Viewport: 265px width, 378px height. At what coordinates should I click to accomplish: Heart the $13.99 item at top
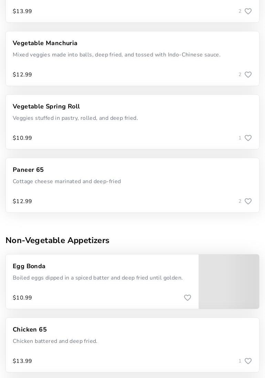coord(248,11)
